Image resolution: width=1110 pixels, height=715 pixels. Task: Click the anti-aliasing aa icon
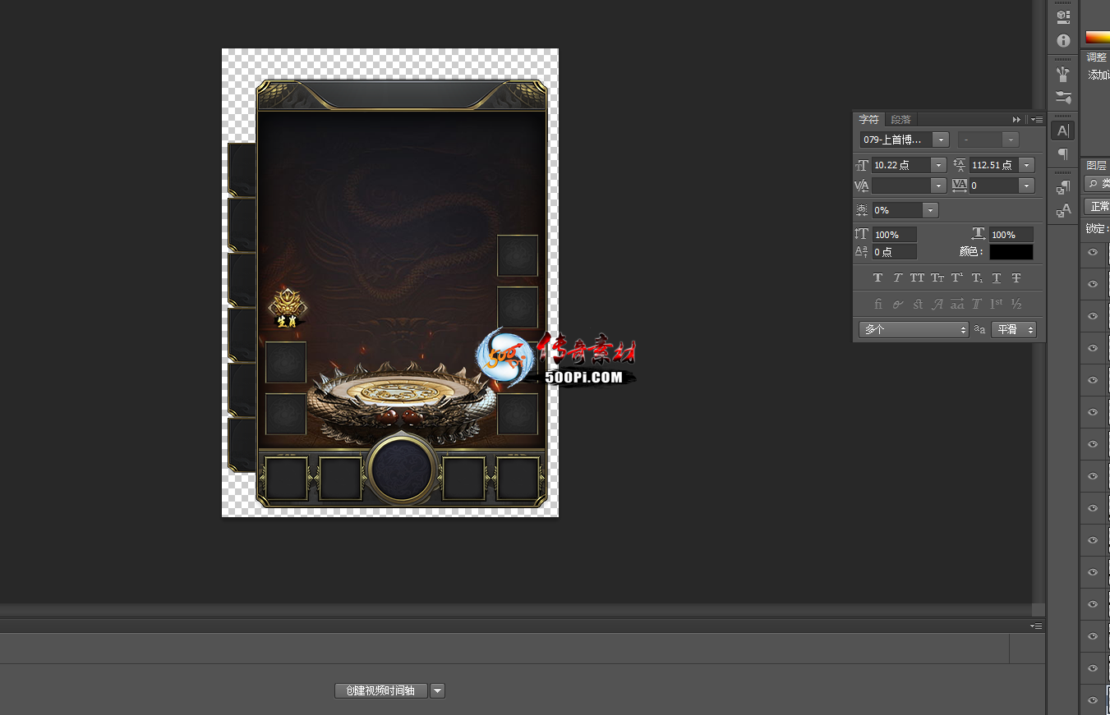click(979, 329)
